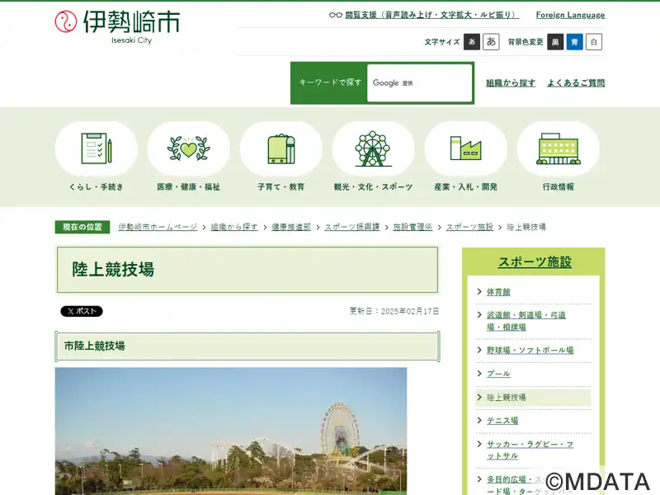
Task: Click the Isesaki City logo
Action: 116,25
